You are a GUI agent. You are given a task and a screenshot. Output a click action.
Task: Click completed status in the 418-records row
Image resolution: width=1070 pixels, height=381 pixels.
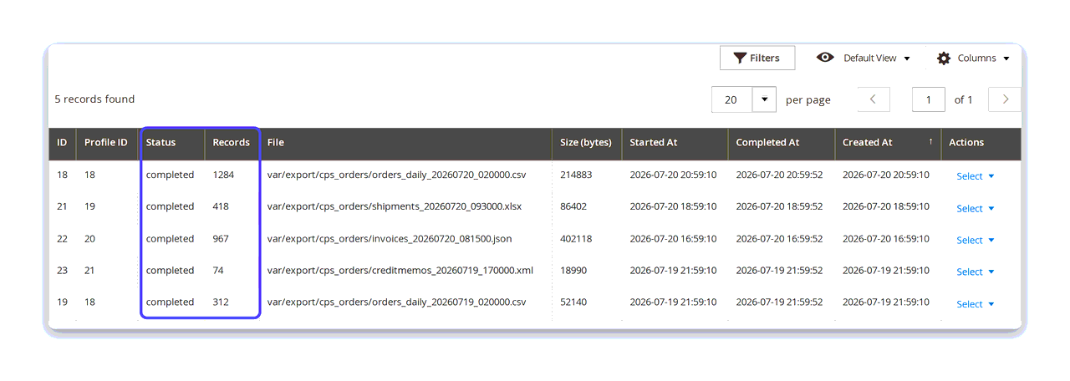(x=170, y=206)
